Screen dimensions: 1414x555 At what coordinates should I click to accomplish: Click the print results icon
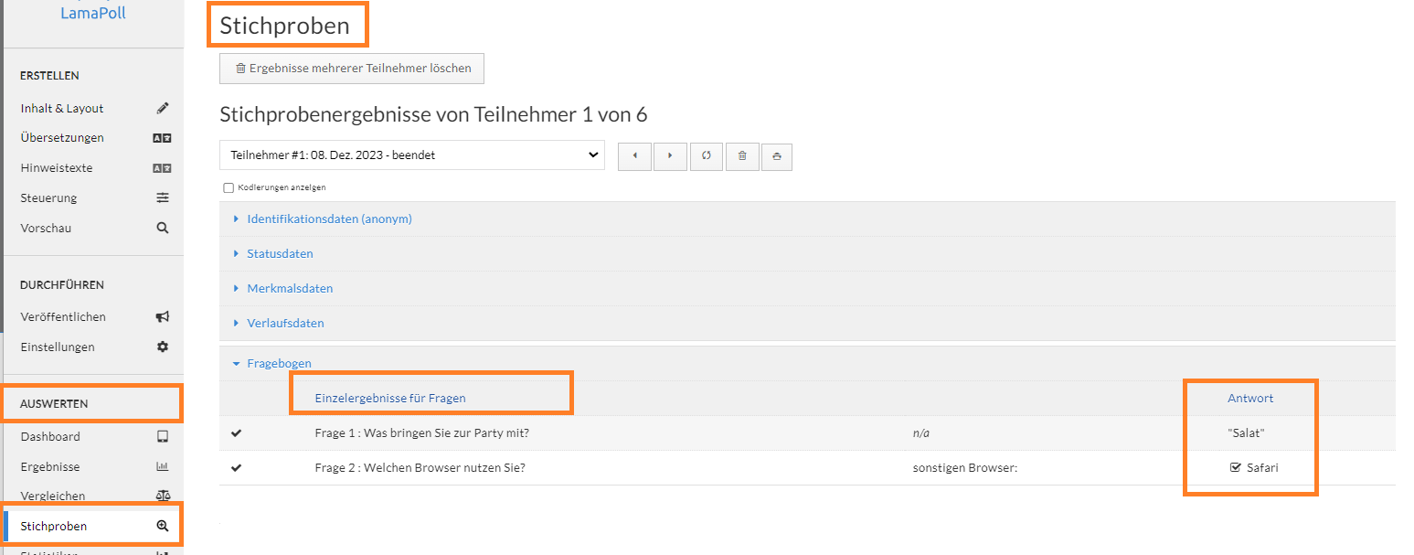tap(777, 155)
